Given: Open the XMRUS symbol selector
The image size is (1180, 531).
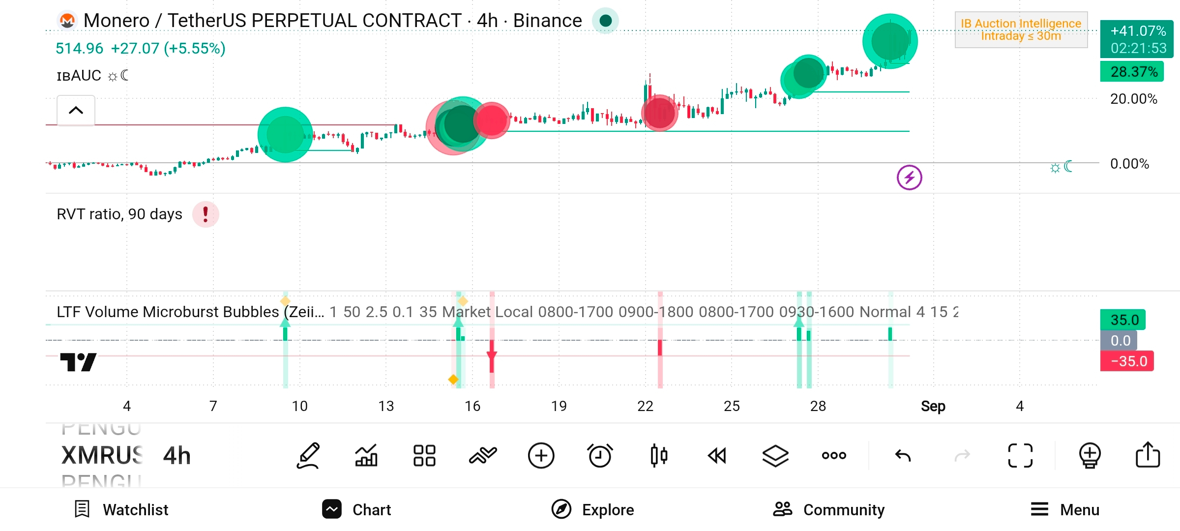Looking at the screenshot, I should click(x=102, y=456).
